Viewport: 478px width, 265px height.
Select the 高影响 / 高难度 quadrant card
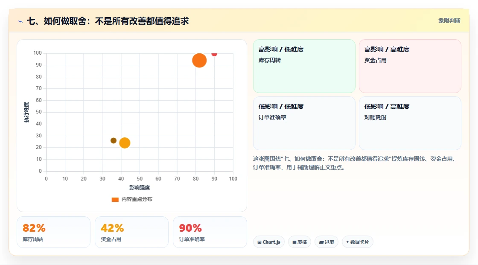pyautogui.click(x=410, y=66)
